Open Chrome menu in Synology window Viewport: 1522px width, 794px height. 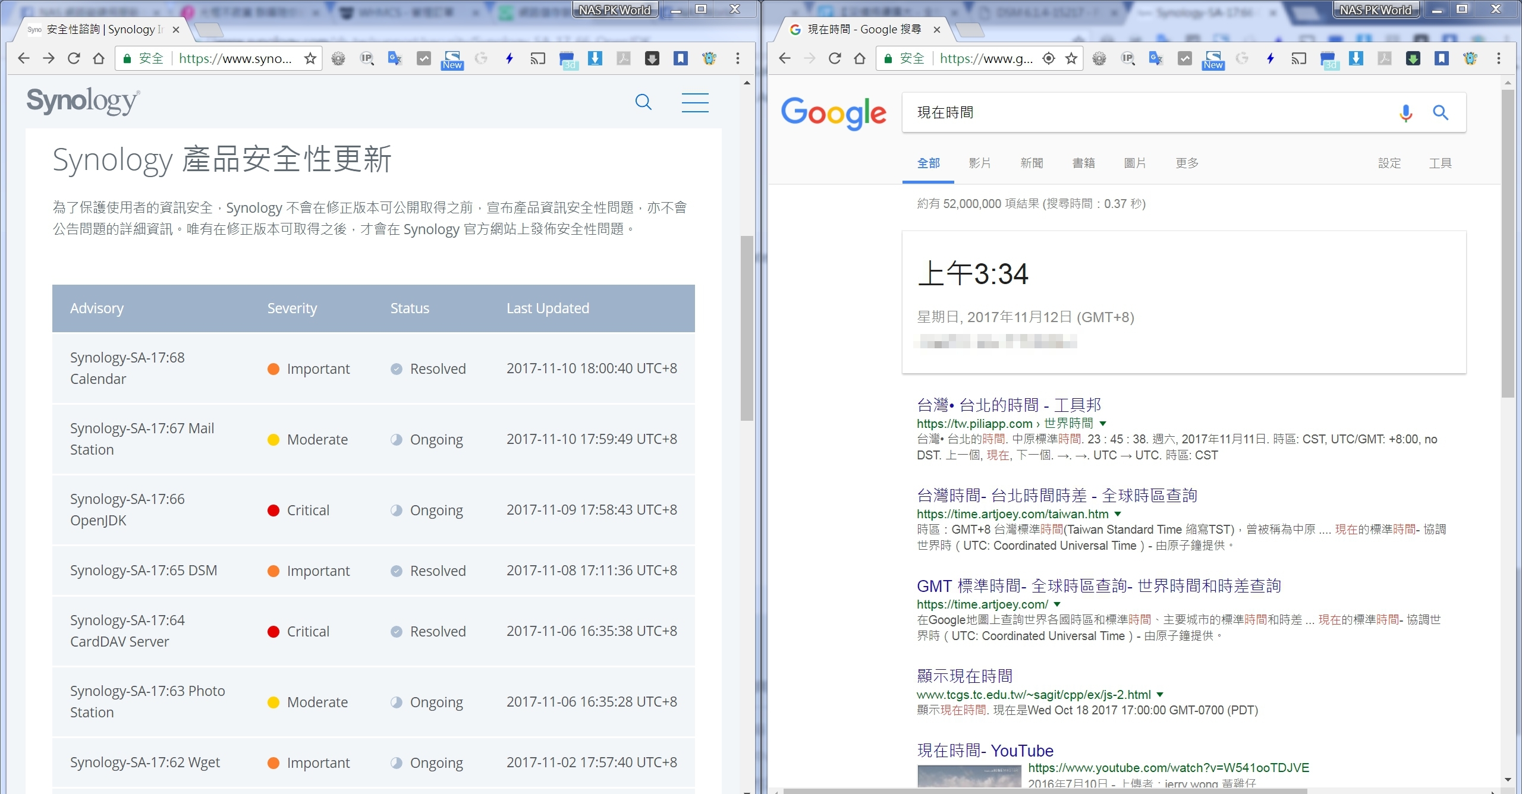tap(738, 58)
